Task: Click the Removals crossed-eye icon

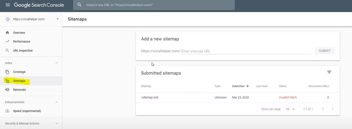Action: coord(7,90)
